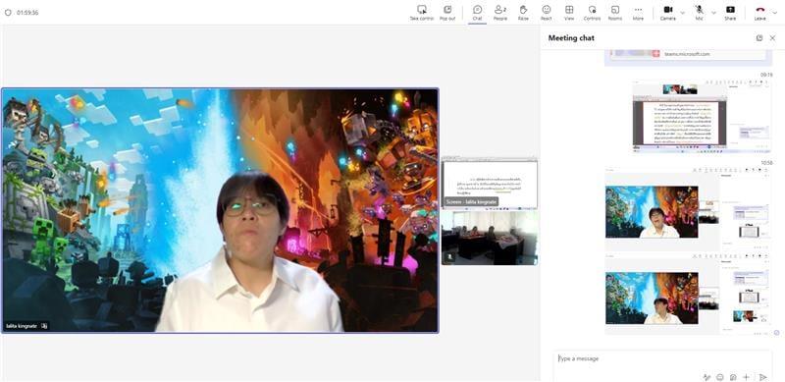
Task: Pop out the Meeting chat panel
Action: pyautogui.click(x=759, y=38)
